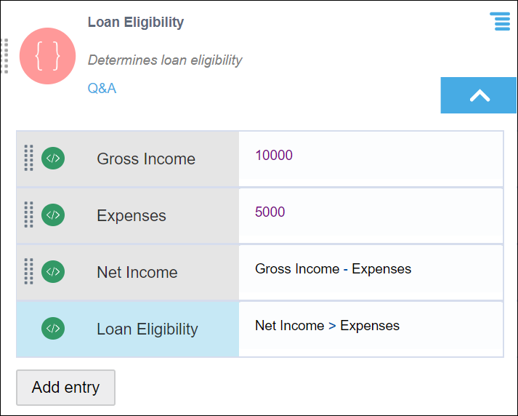Click the Determines loan eligibility description
The width and height of the screenshot is (518, 416).
click(x=165, y=60)
